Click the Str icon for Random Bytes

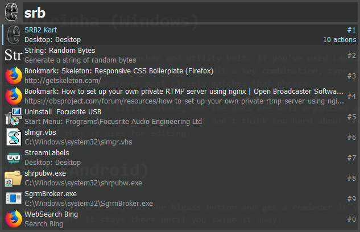13,55
